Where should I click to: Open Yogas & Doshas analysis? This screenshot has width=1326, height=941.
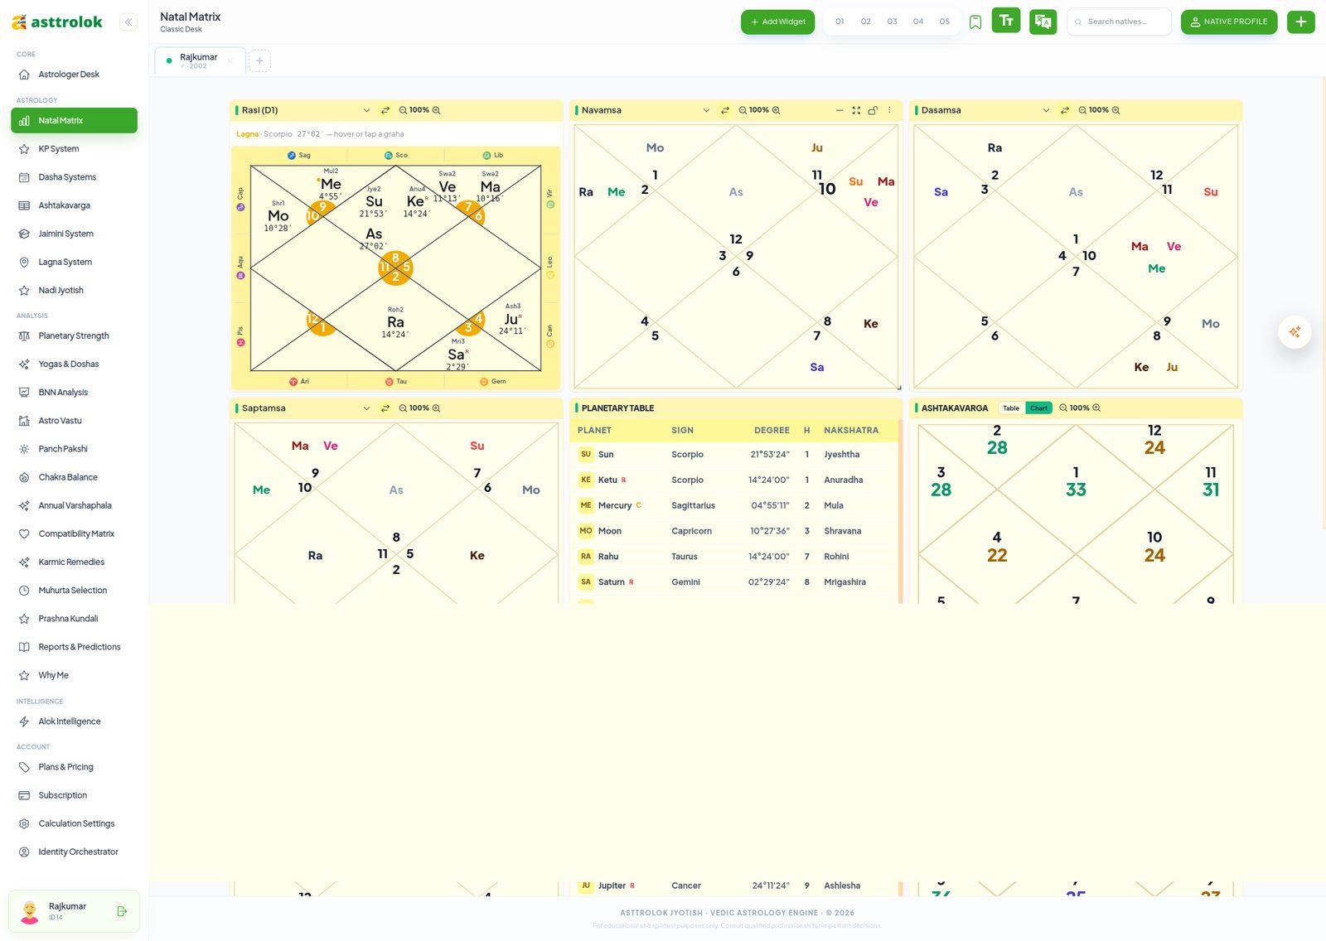[74, 364]
